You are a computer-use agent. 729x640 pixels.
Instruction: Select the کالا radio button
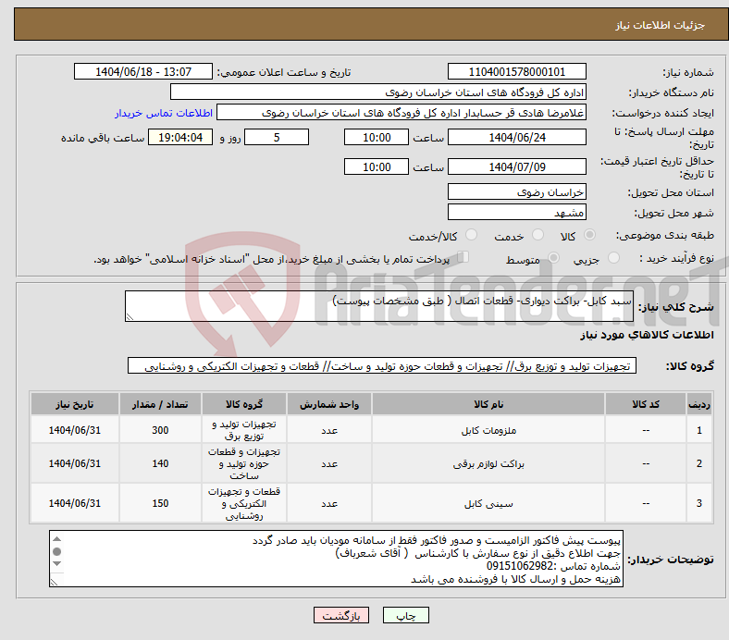589,235
